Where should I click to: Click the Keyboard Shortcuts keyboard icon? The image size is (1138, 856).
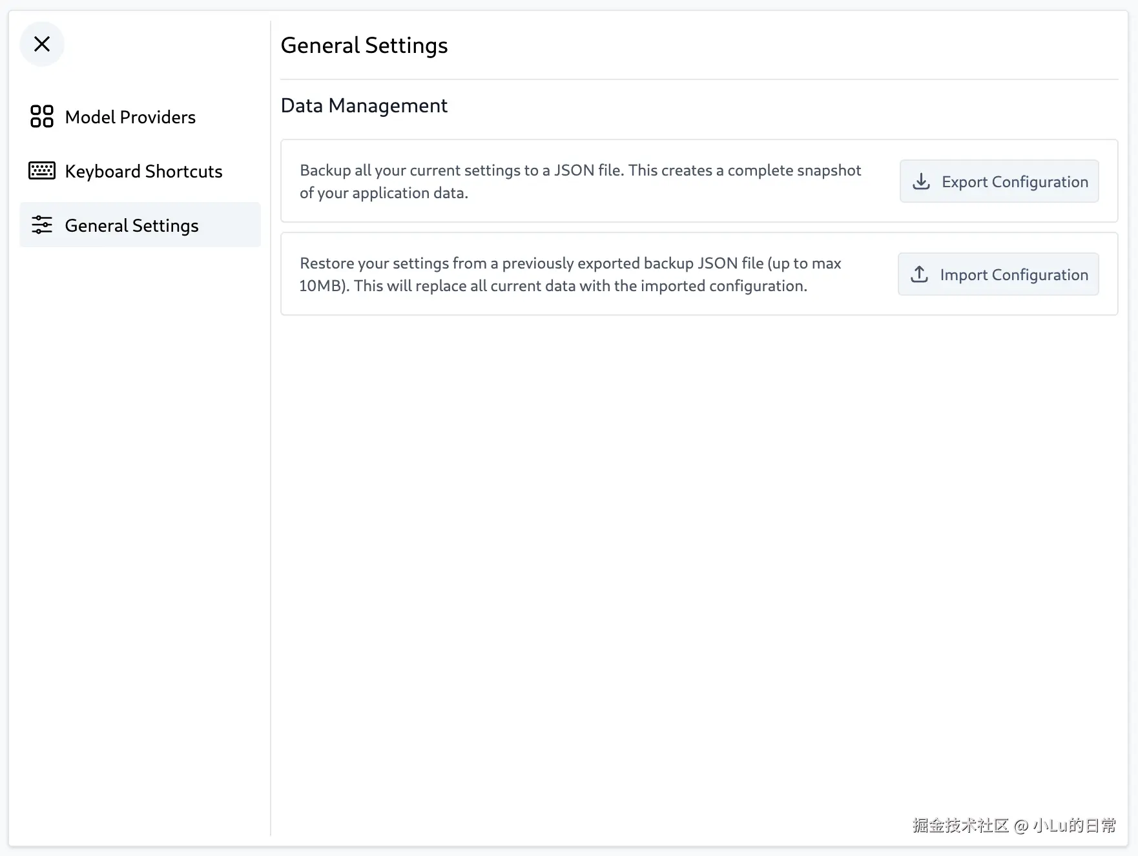point(42,170)
